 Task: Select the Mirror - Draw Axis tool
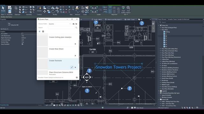click(57, 8)
